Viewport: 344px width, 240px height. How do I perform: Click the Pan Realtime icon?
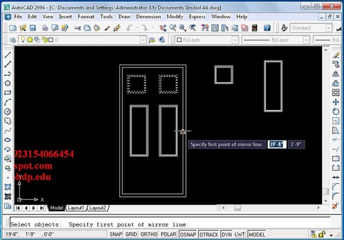coord(163,28)
